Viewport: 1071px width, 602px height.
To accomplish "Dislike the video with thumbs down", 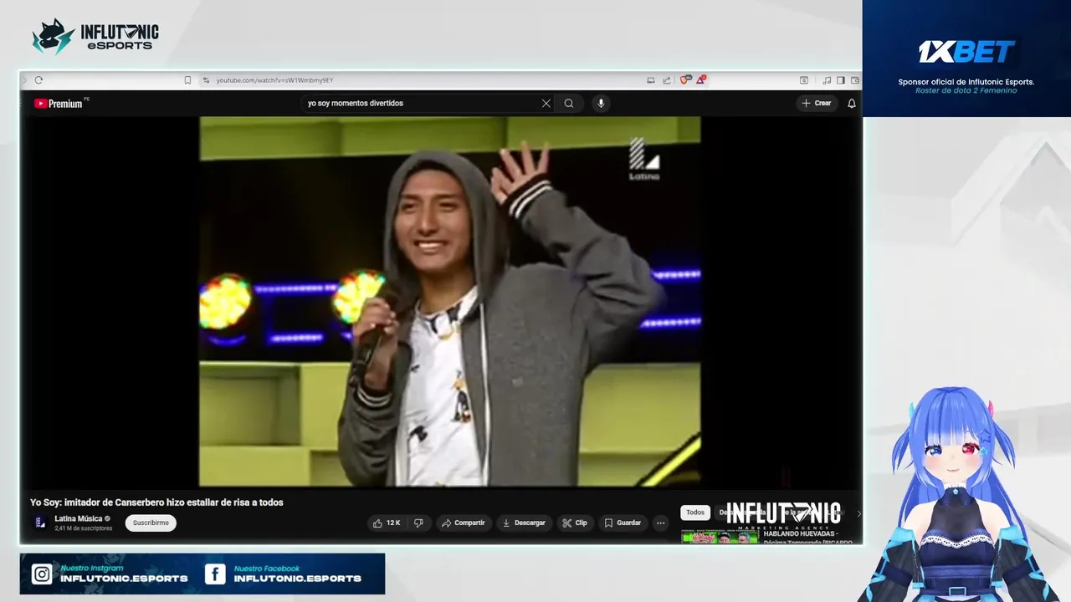I will click(x=419, y=523).
